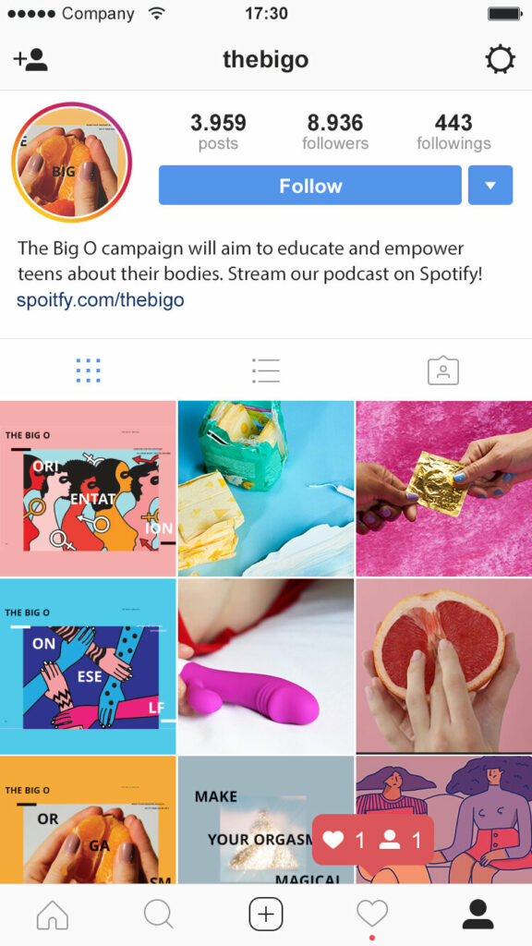Open thebigo profile picture story
This screenshot has width=532, height=946.
pyautogui.click(x=71, y=163)
